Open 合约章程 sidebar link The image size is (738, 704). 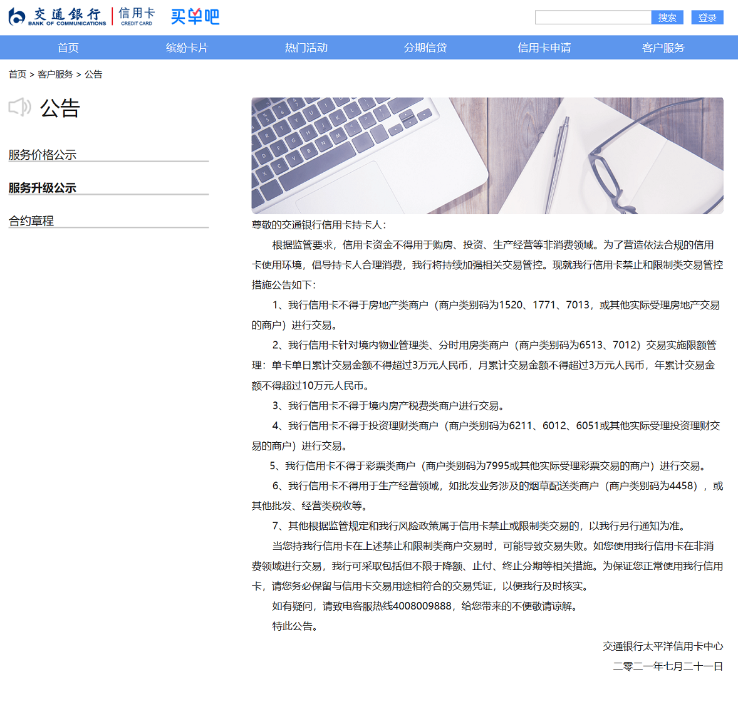31,220
